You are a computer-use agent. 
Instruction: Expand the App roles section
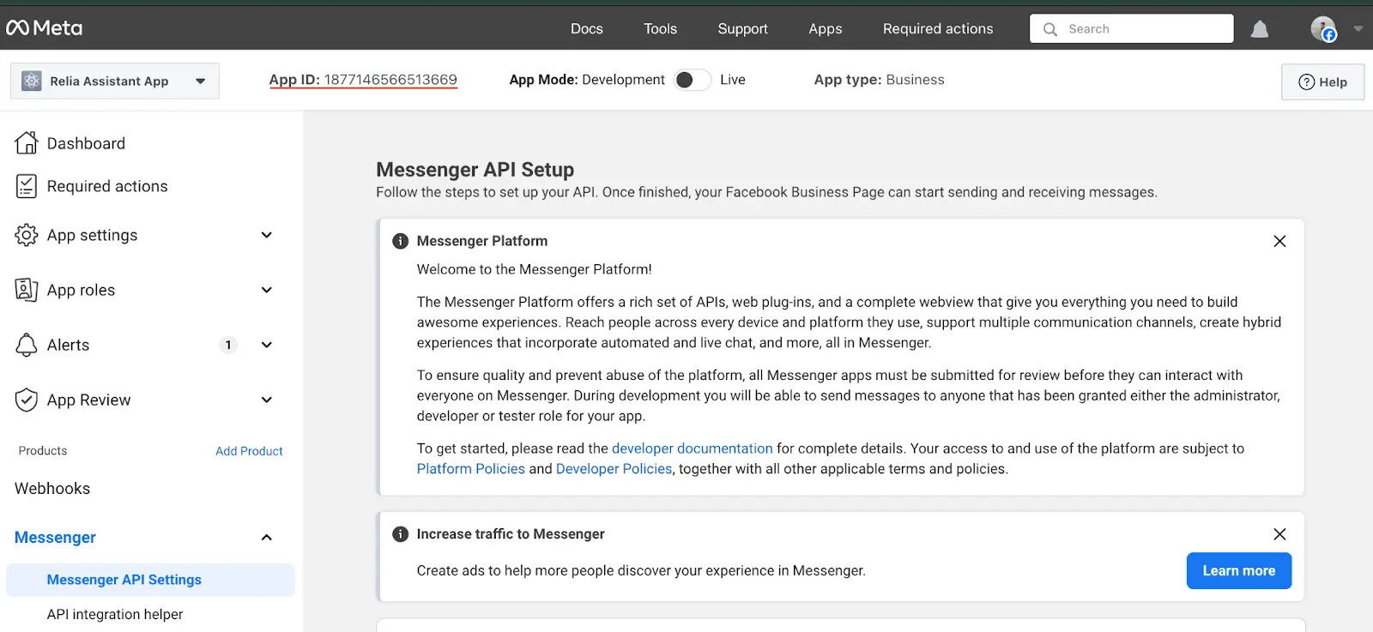267,290
